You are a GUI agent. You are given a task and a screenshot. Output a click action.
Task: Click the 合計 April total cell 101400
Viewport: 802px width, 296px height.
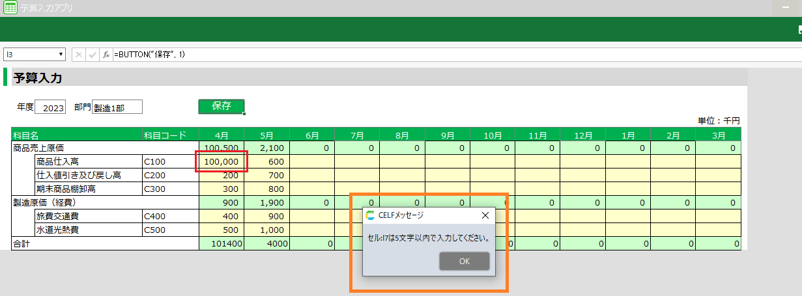pos(222,243)
